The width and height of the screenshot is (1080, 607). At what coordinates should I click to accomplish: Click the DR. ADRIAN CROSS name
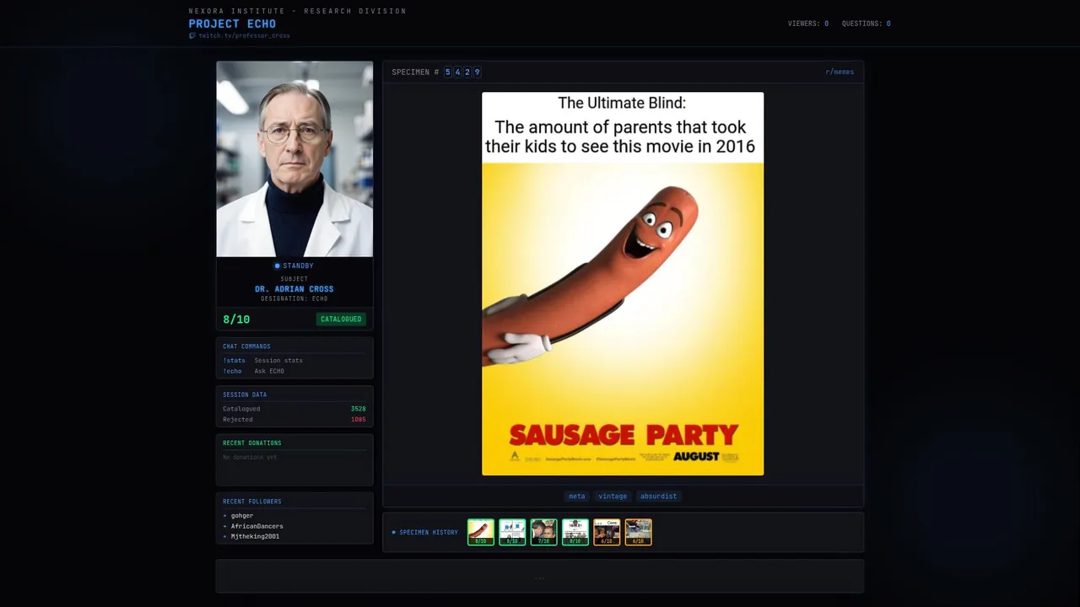294,289
